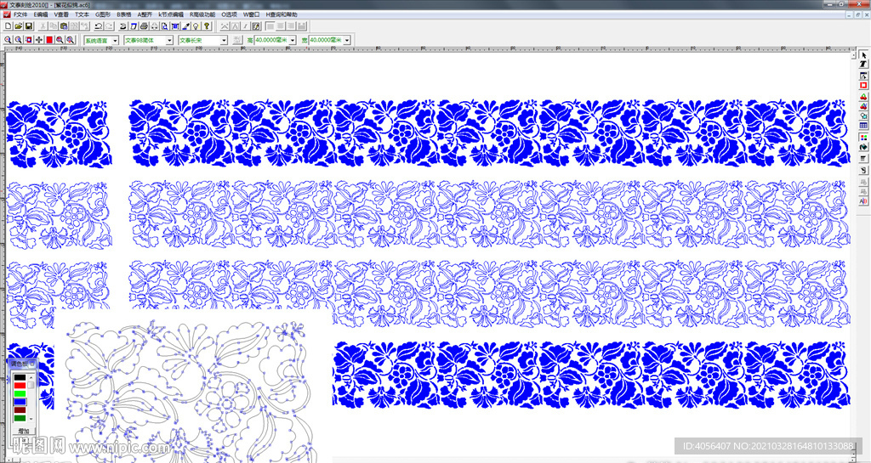
Task: Open the R高级功能 menu
Action: [x=202, y=14]
